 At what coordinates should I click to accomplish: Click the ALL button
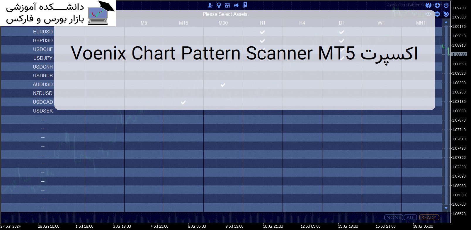pyautogui.click(x=410, y=217)
